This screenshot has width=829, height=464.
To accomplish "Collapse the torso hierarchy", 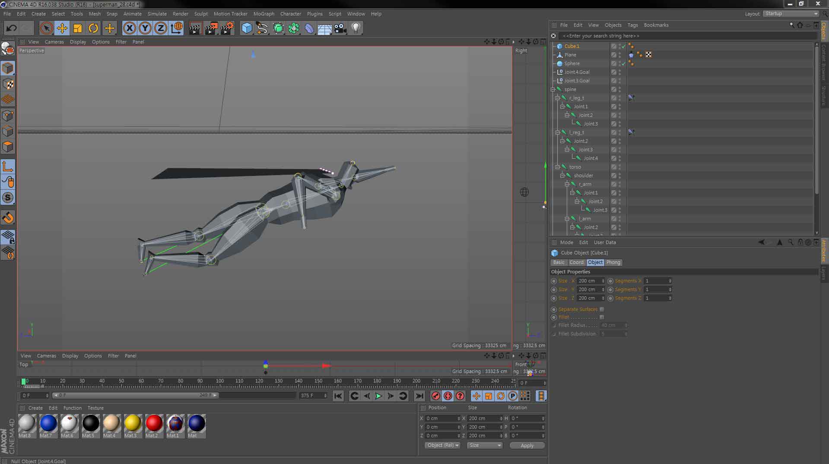I will [558, 167].
